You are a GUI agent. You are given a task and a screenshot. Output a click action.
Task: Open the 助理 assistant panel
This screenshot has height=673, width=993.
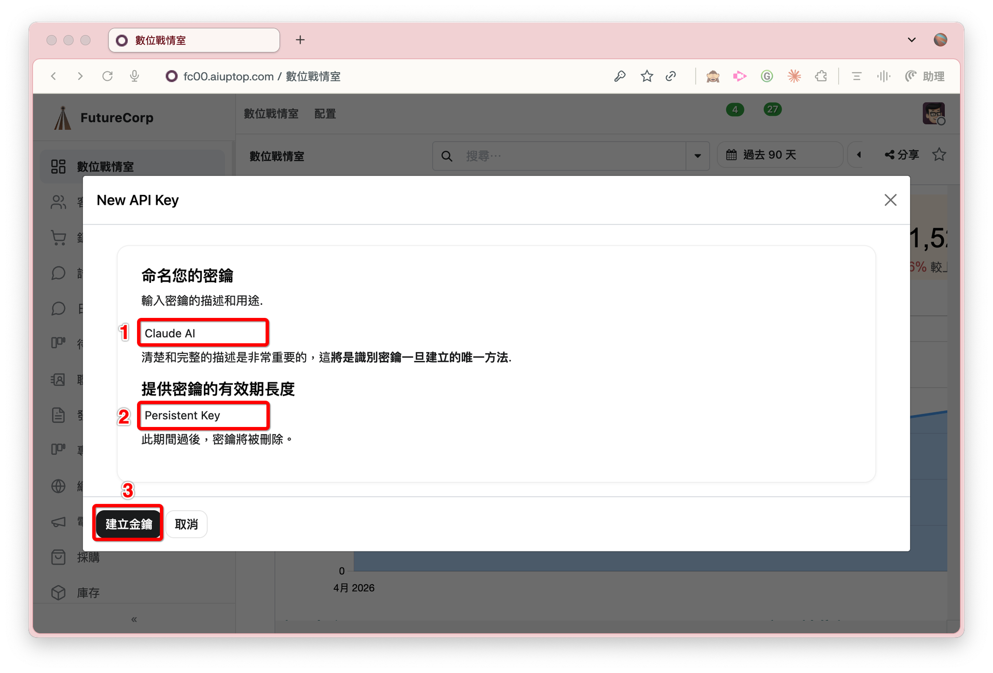pos(925,77)
